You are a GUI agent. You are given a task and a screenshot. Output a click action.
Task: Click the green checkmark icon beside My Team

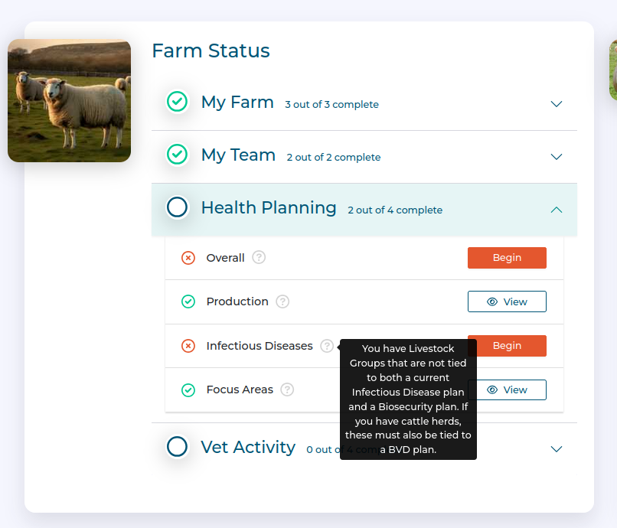(177, 156)
